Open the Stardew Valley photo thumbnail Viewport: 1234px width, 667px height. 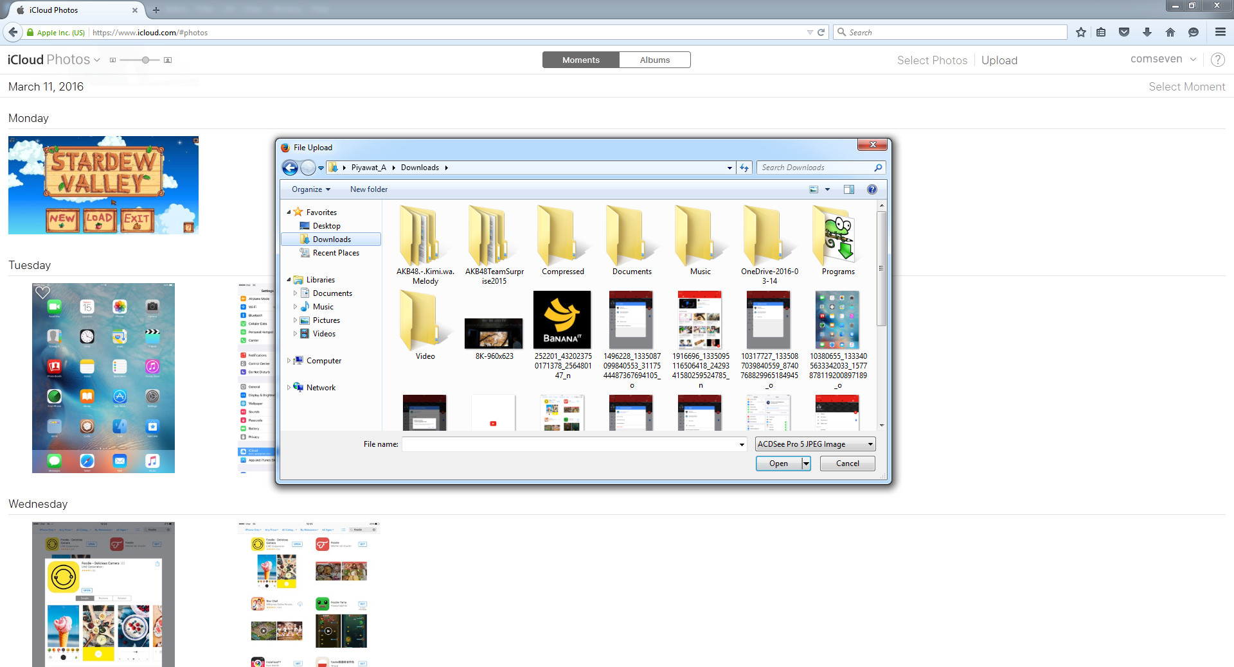pos(103,185)
